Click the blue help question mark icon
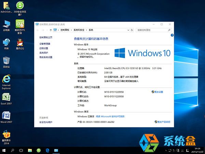The width and height of the screenshot is (205, 154). coord(167,35)
